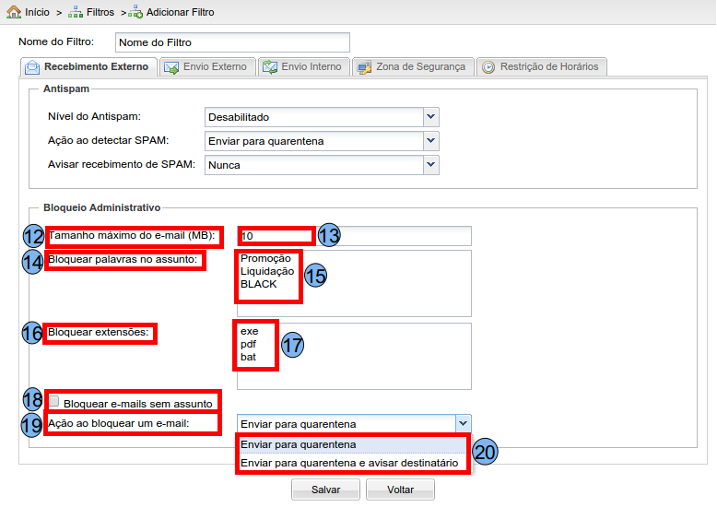
Task: Click the Recebimento Externo tab icon
Action: coord(32,67)
